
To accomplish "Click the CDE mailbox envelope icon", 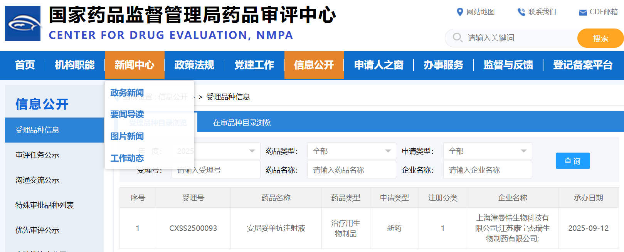I will click(583, 12).
